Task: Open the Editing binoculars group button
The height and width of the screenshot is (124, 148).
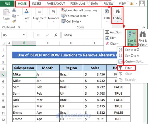Action: pos(118,15)
